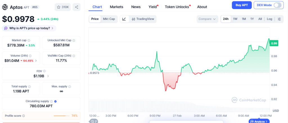The image size is (288, 123).
Task: Click the info icon beside Total supply
Action: pos(29,86)
